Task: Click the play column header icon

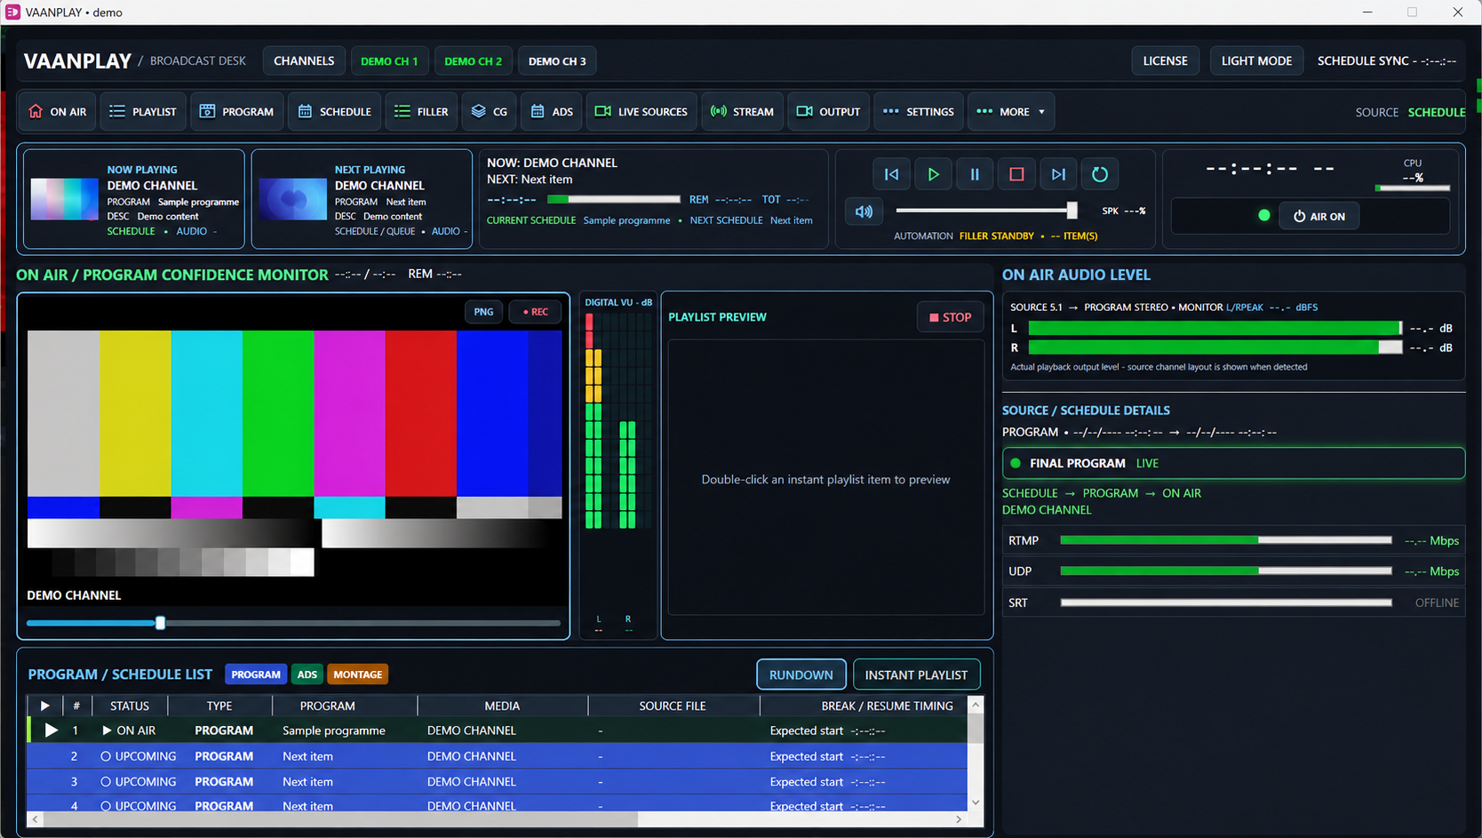Action: (x=44, y=706)
